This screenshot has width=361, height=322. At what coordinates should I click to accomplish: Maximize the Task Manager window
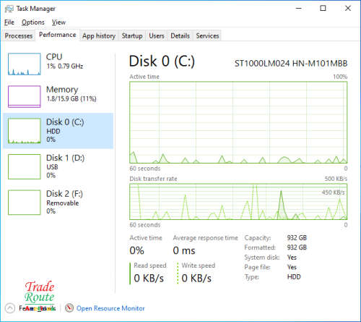click(323, 8)
